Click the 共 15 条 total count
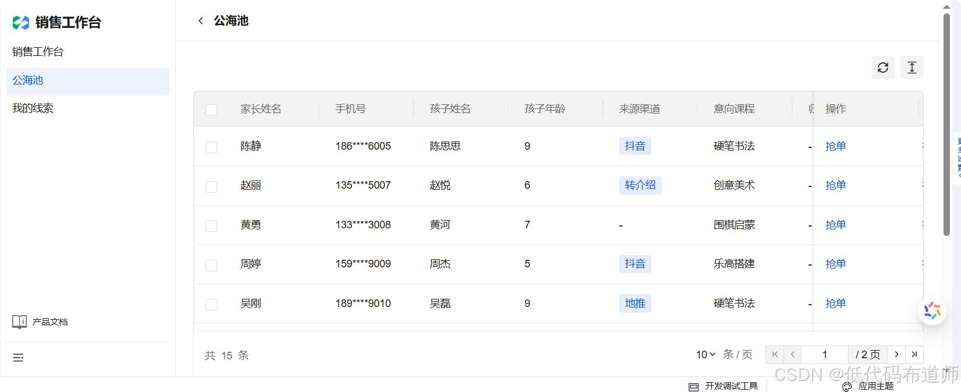 tap(227, 355)
